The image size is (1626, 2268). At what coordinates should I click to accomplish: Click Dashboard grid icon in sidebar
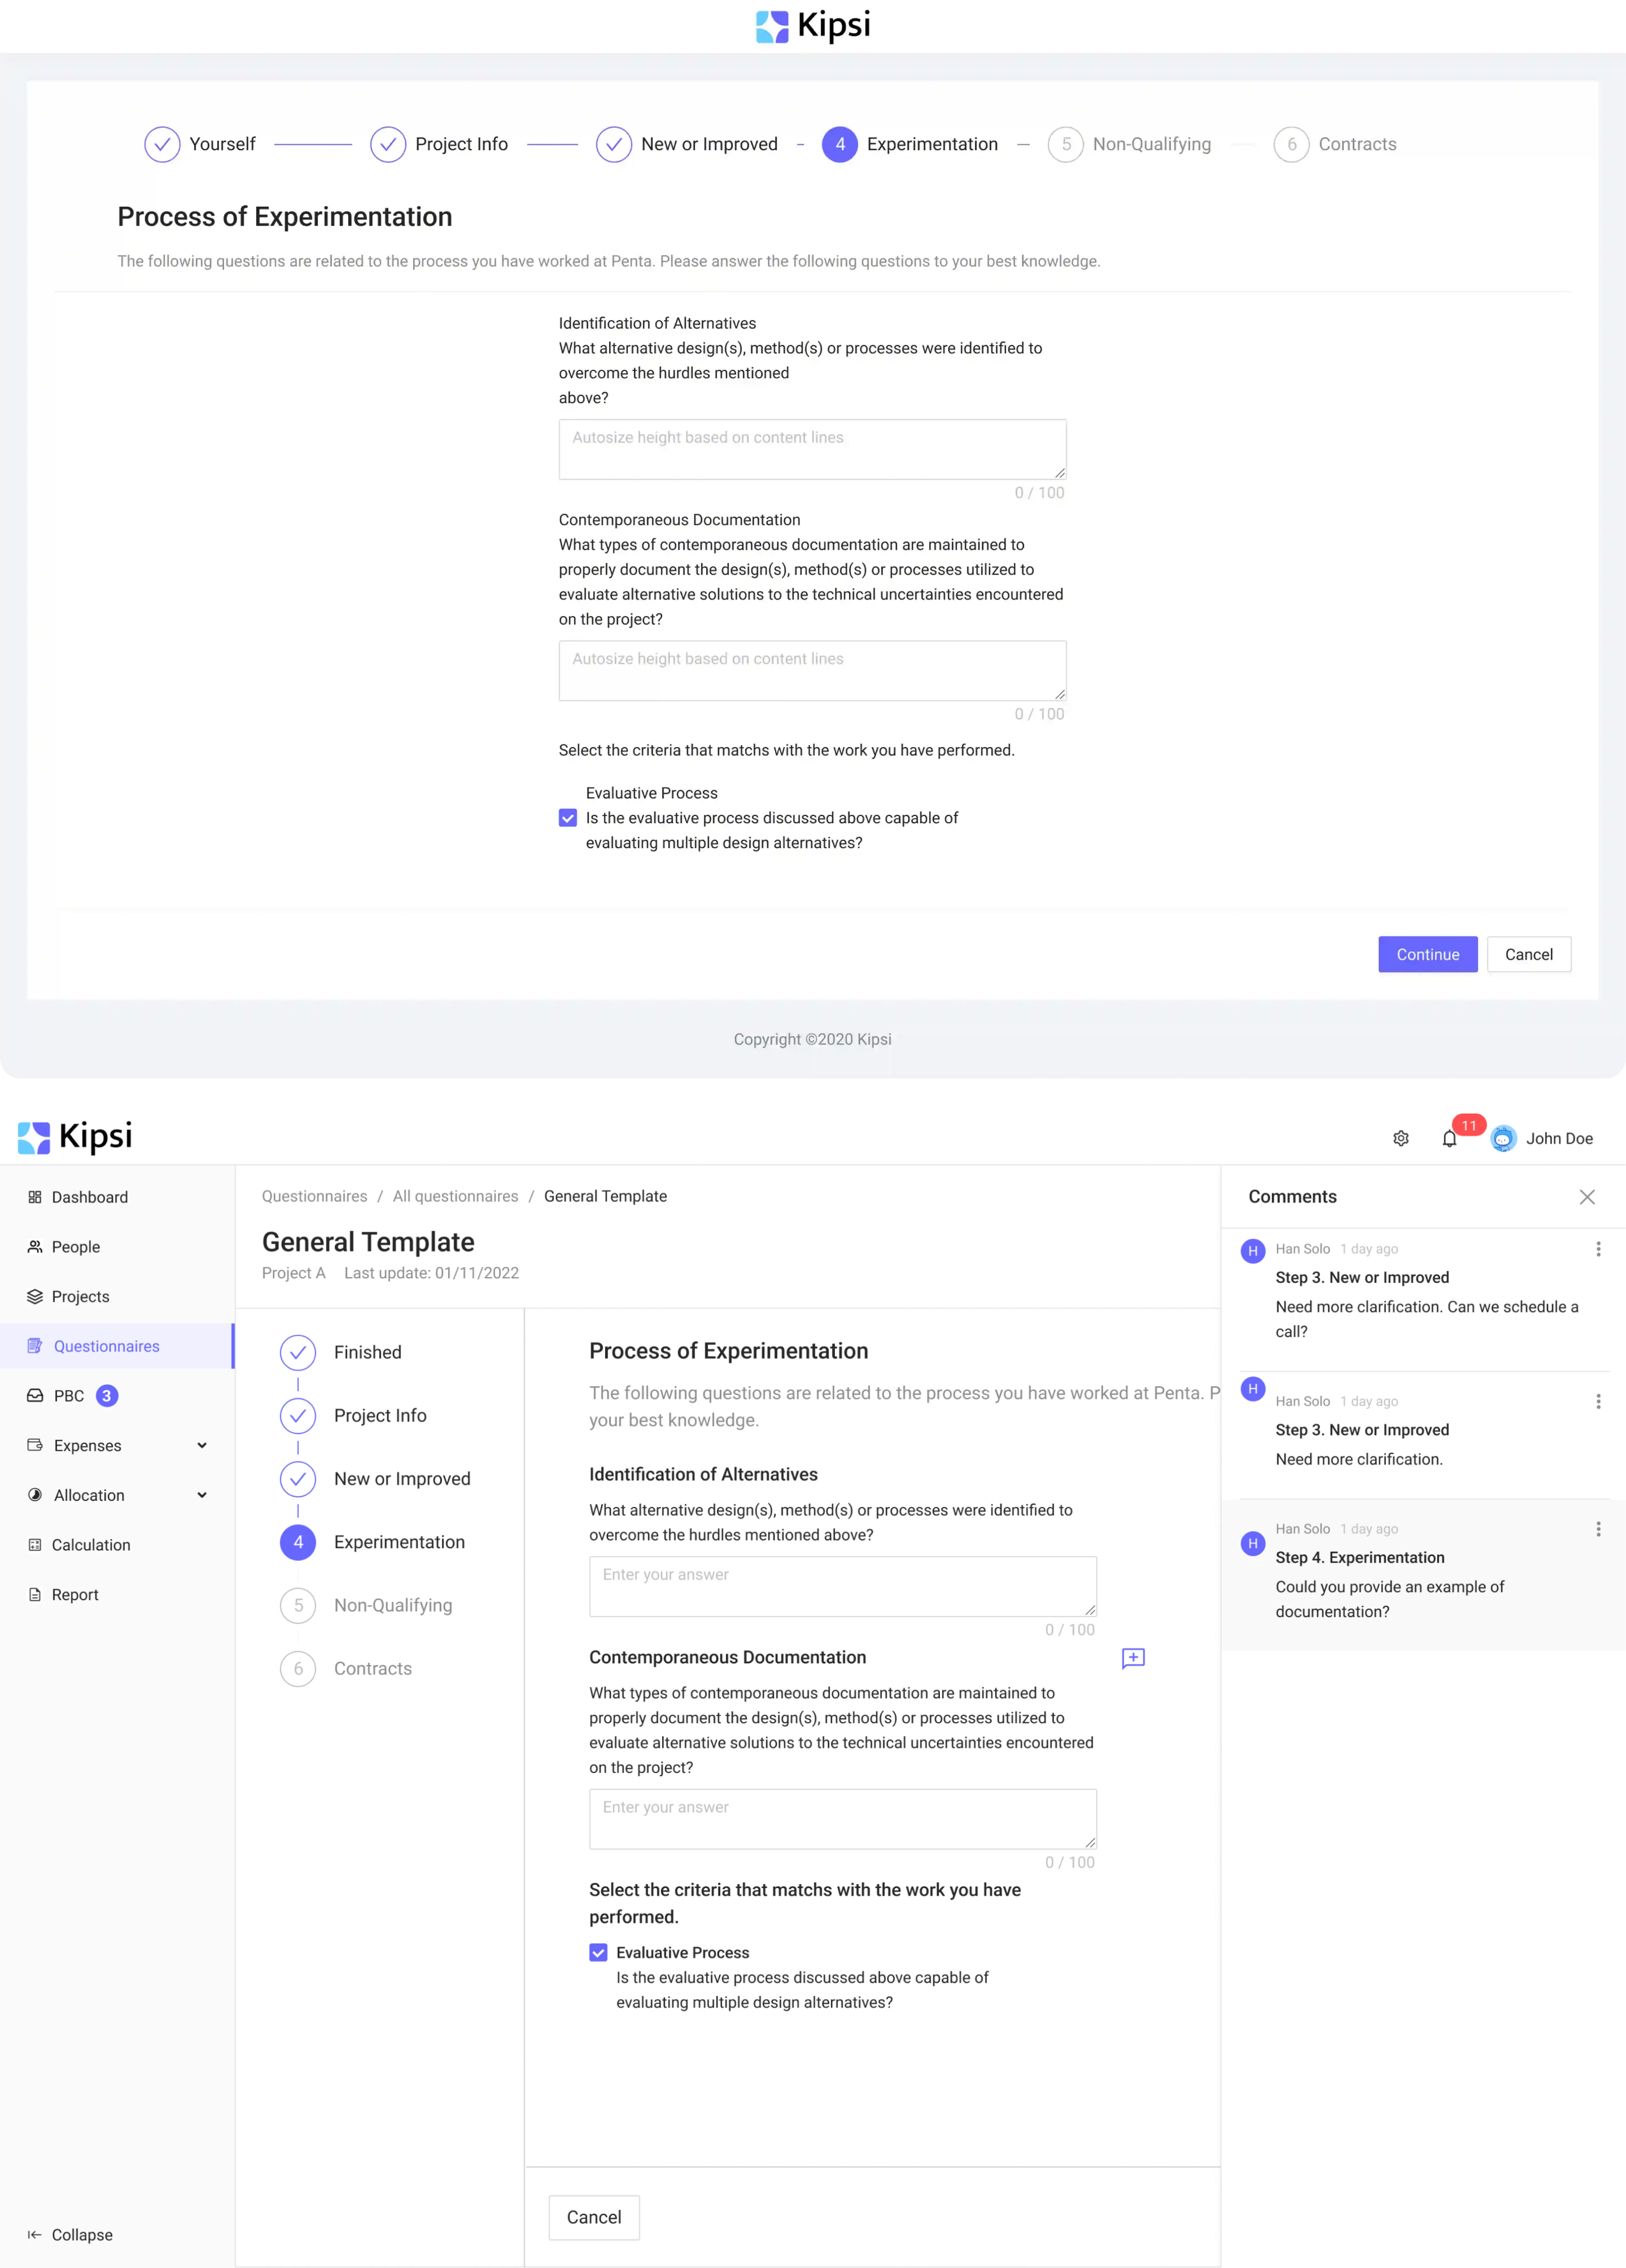(x=35, y=1197)
